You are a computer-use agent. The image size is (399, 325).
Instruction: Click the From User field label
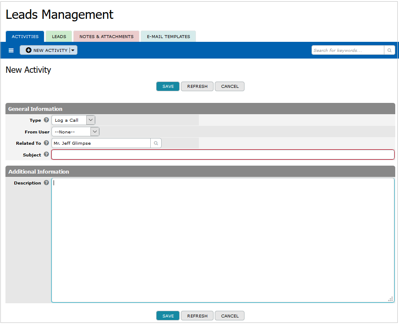(x=37, y=132)
